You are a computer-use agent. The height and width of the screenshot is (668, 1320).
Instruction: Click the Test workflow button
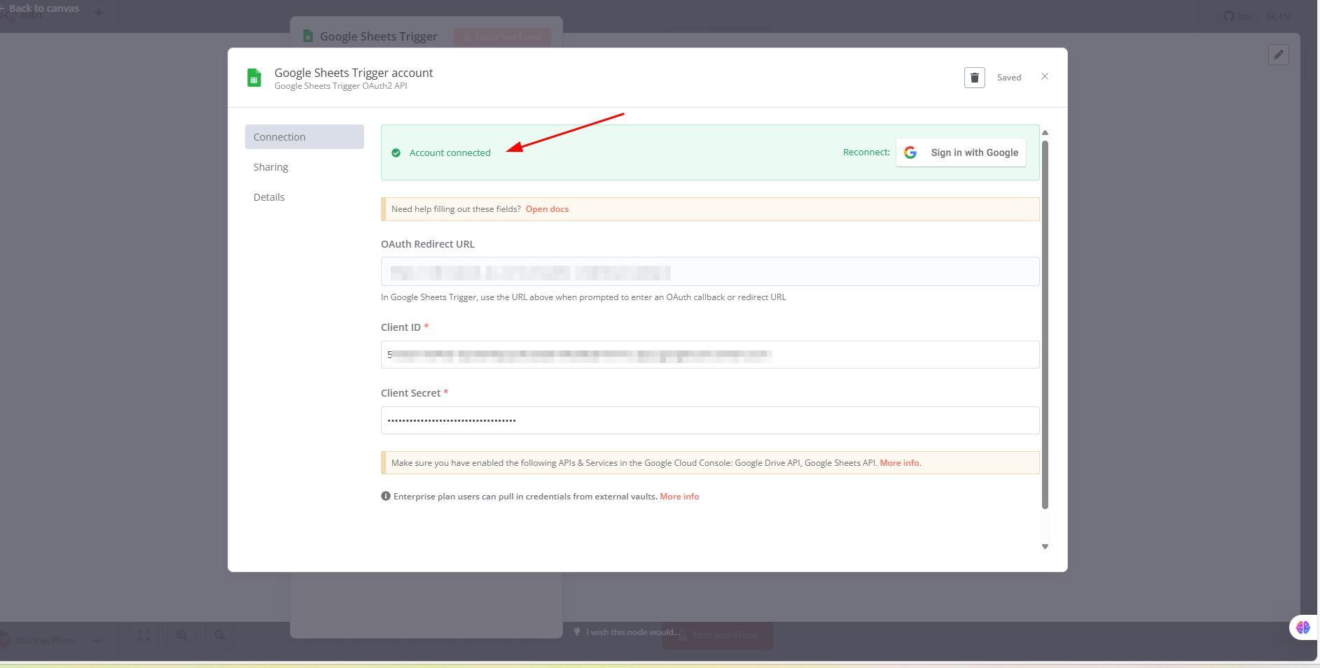pos(718,635)
